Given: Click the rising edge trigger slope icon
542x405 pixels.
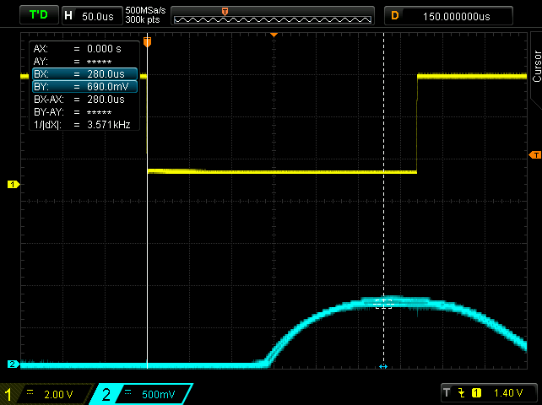Looking at the screenshot, I should [x=462, y=393].
